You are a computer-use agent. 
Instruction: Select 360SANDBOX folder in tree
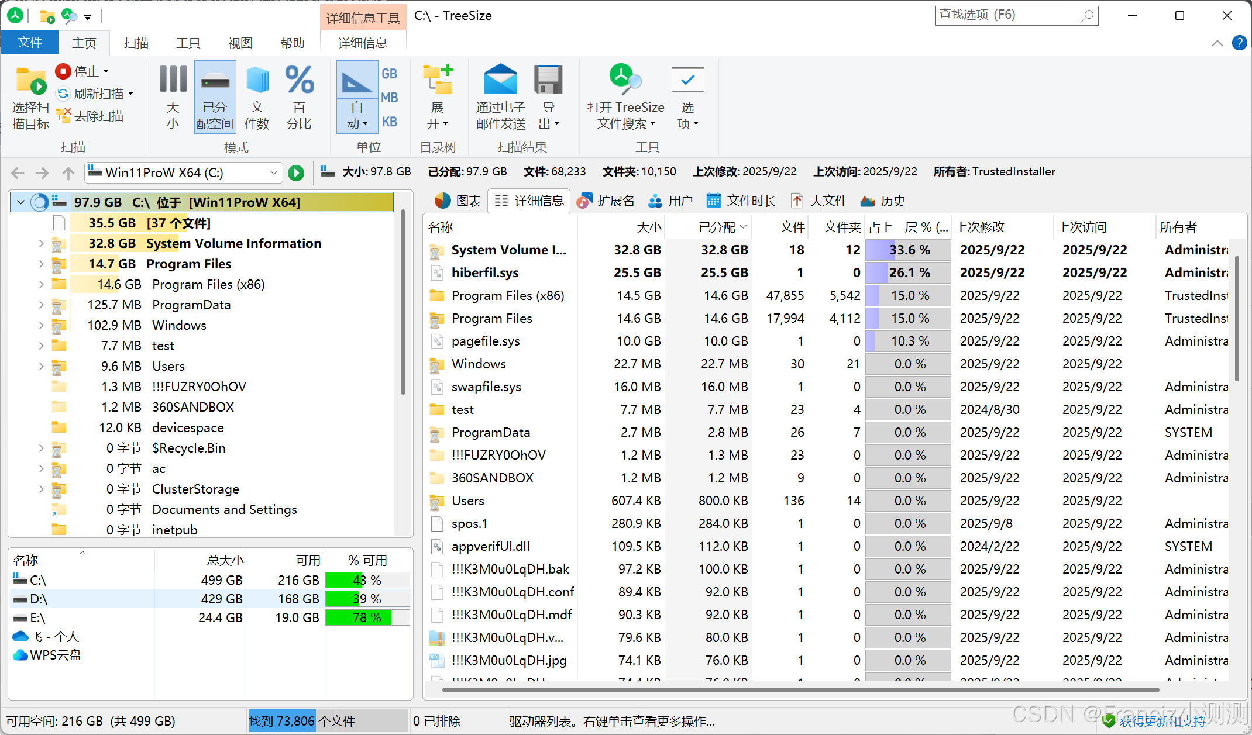tap(193, 407)
